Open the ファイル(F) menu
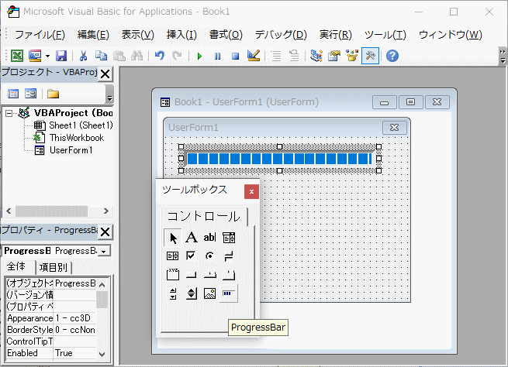Image resolution: width=508 pixels, height=367 pixels. pyautogui.click(x=40, y=35)
